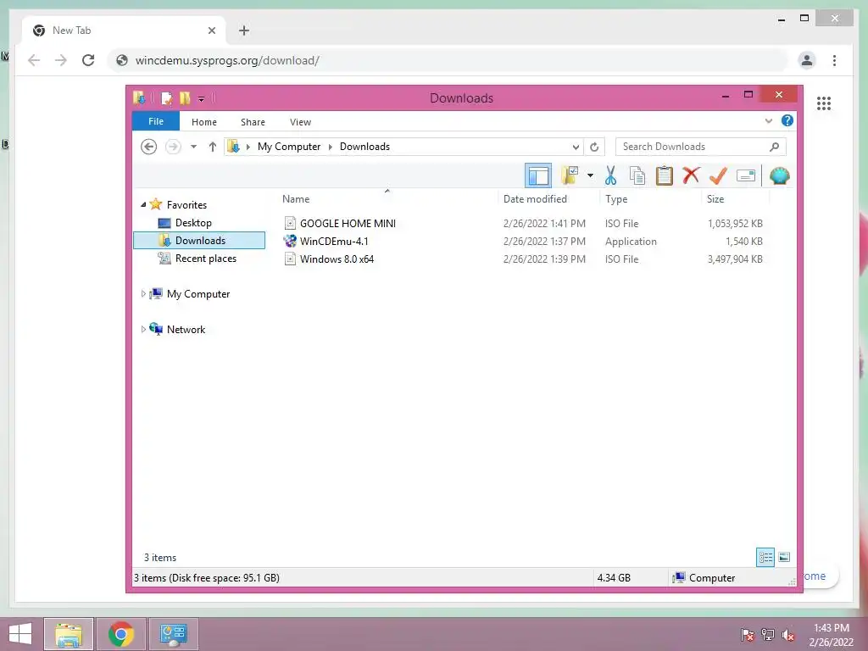Screen dimensions: 868x651
Task: Select the Windows 8.0 x64 ISO file
Action: point(337,259)
